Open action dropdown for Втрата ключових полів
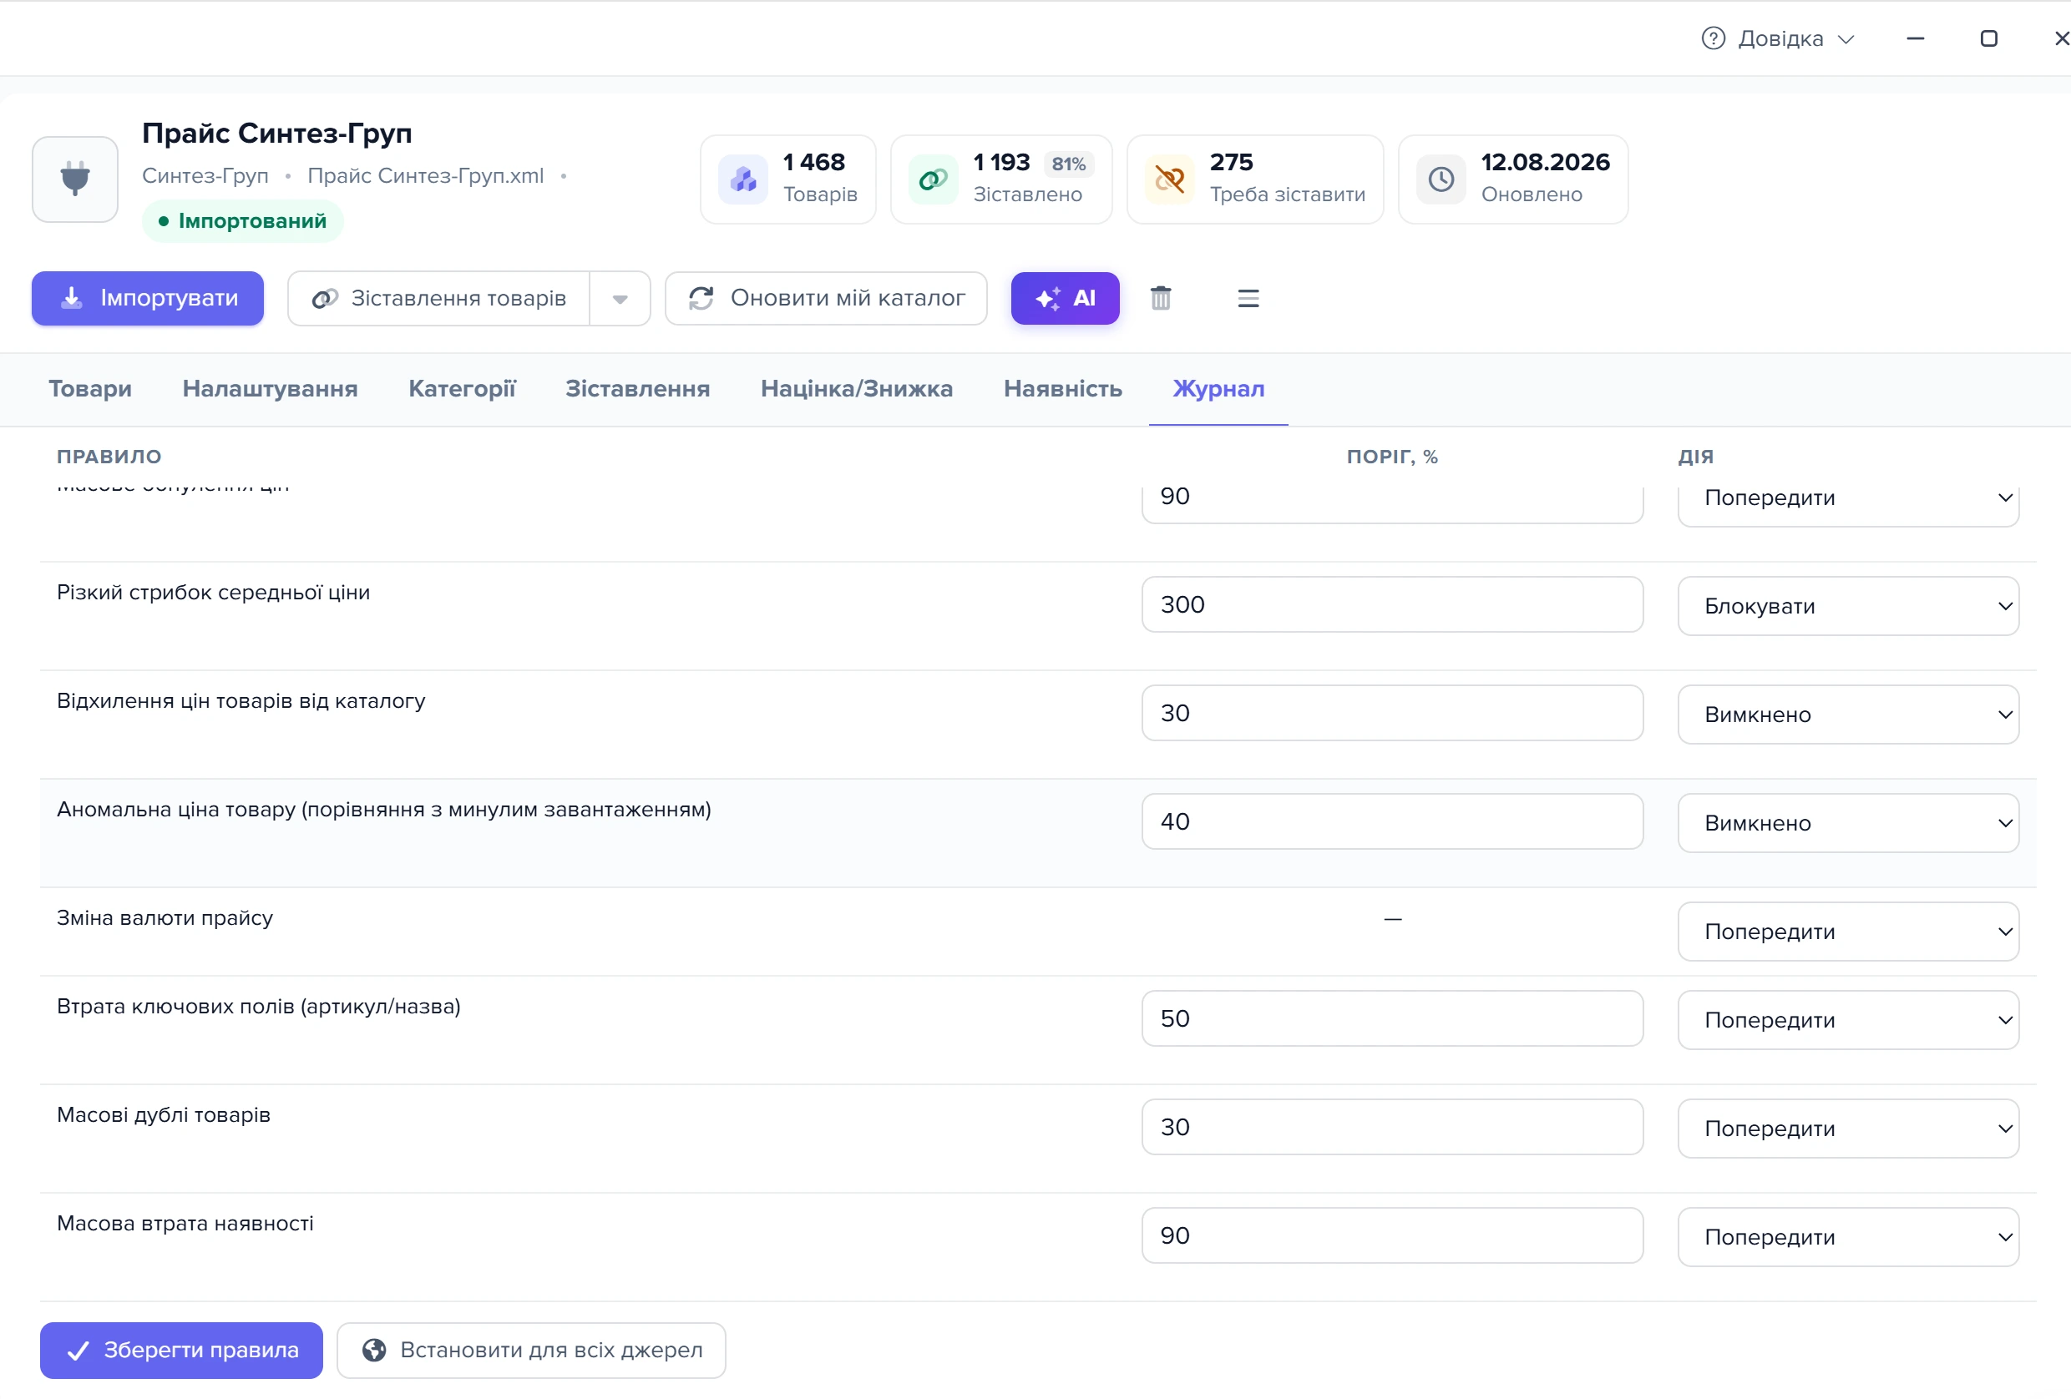Screen dimensions: 2071x1399 click(1847, 1020)
